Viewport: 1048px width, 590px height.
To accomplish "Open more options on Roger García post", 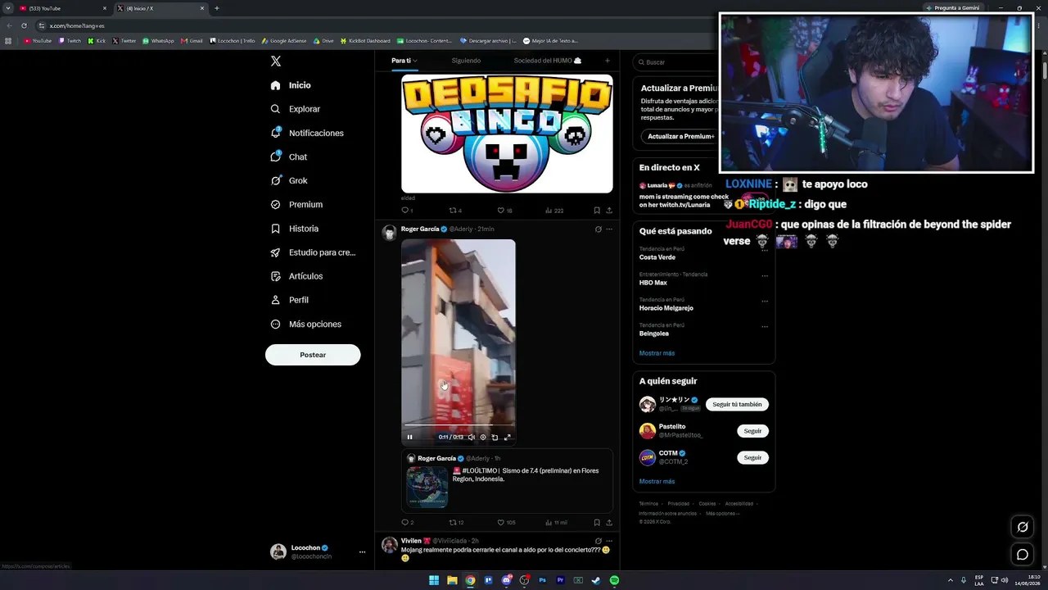I will (x=609, y=229).
